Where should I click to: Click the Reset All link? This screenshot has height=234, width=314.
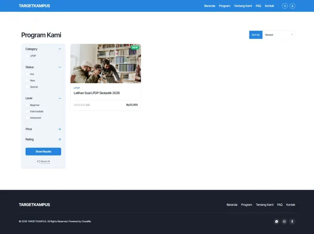pos(45,161)
